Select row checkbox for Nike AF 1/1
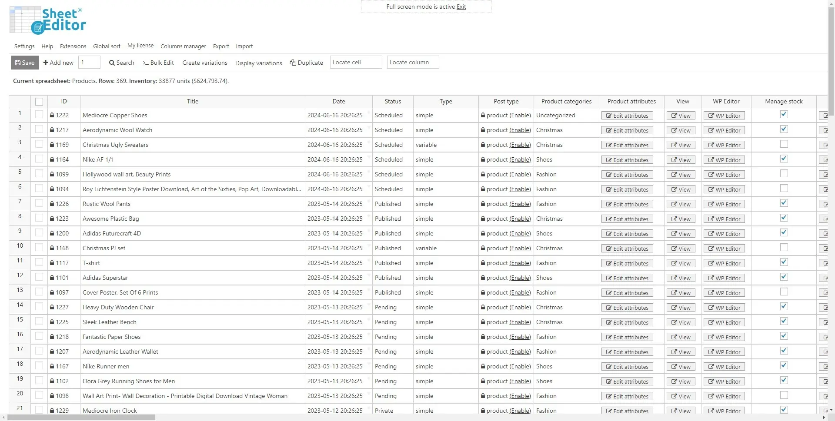This screenshot has height=421, width=835. [39, 159]
